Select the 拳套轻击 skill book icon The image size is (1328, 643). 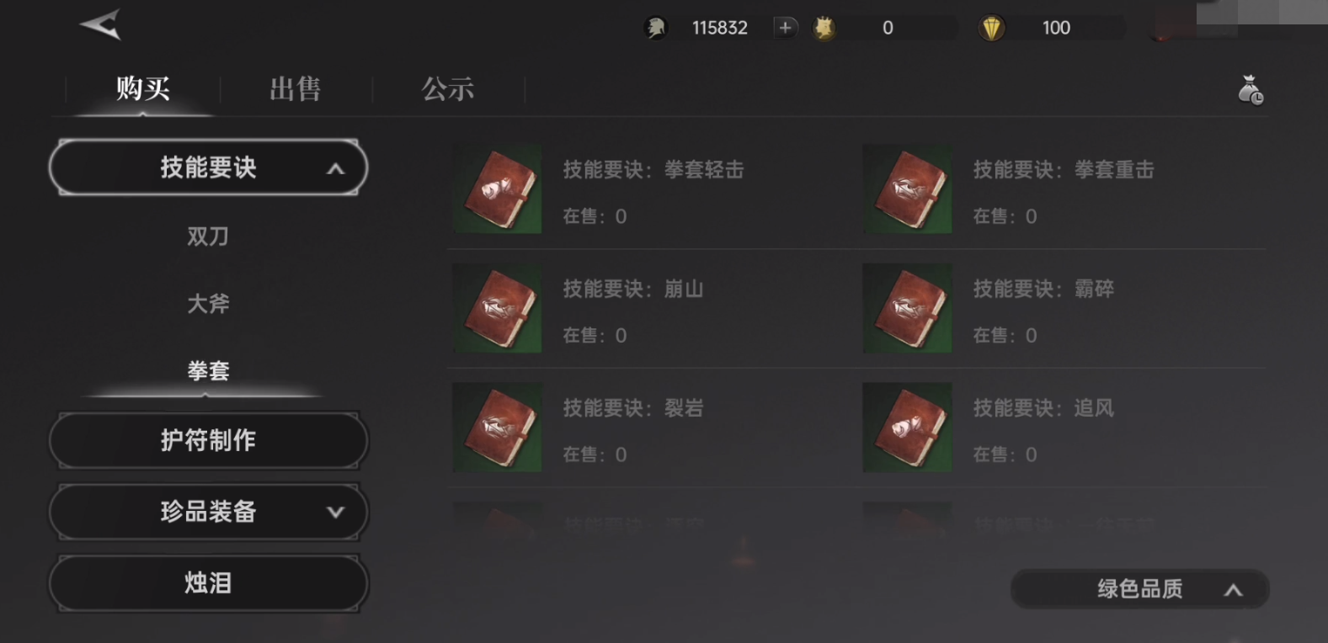coord(497,189)
